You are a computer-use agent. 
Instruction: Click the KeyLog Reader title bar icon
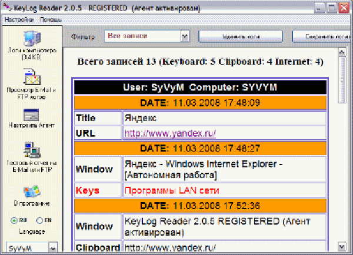point(7,8)
